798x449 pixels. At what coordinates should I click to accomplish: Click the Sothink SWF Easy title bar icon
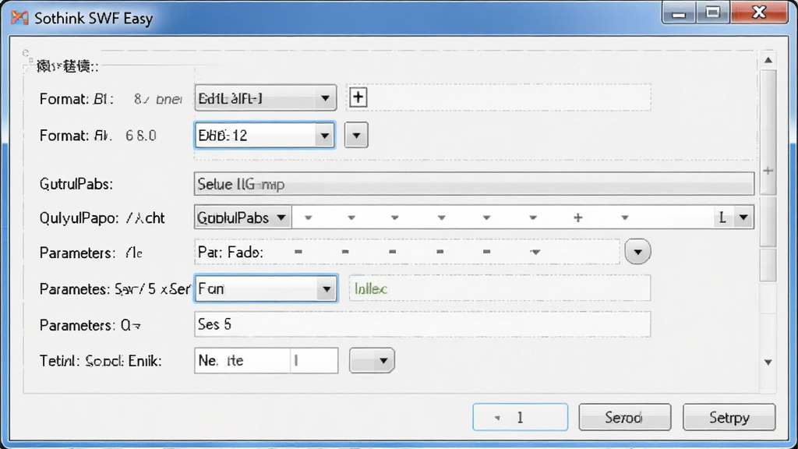point(19,18)
